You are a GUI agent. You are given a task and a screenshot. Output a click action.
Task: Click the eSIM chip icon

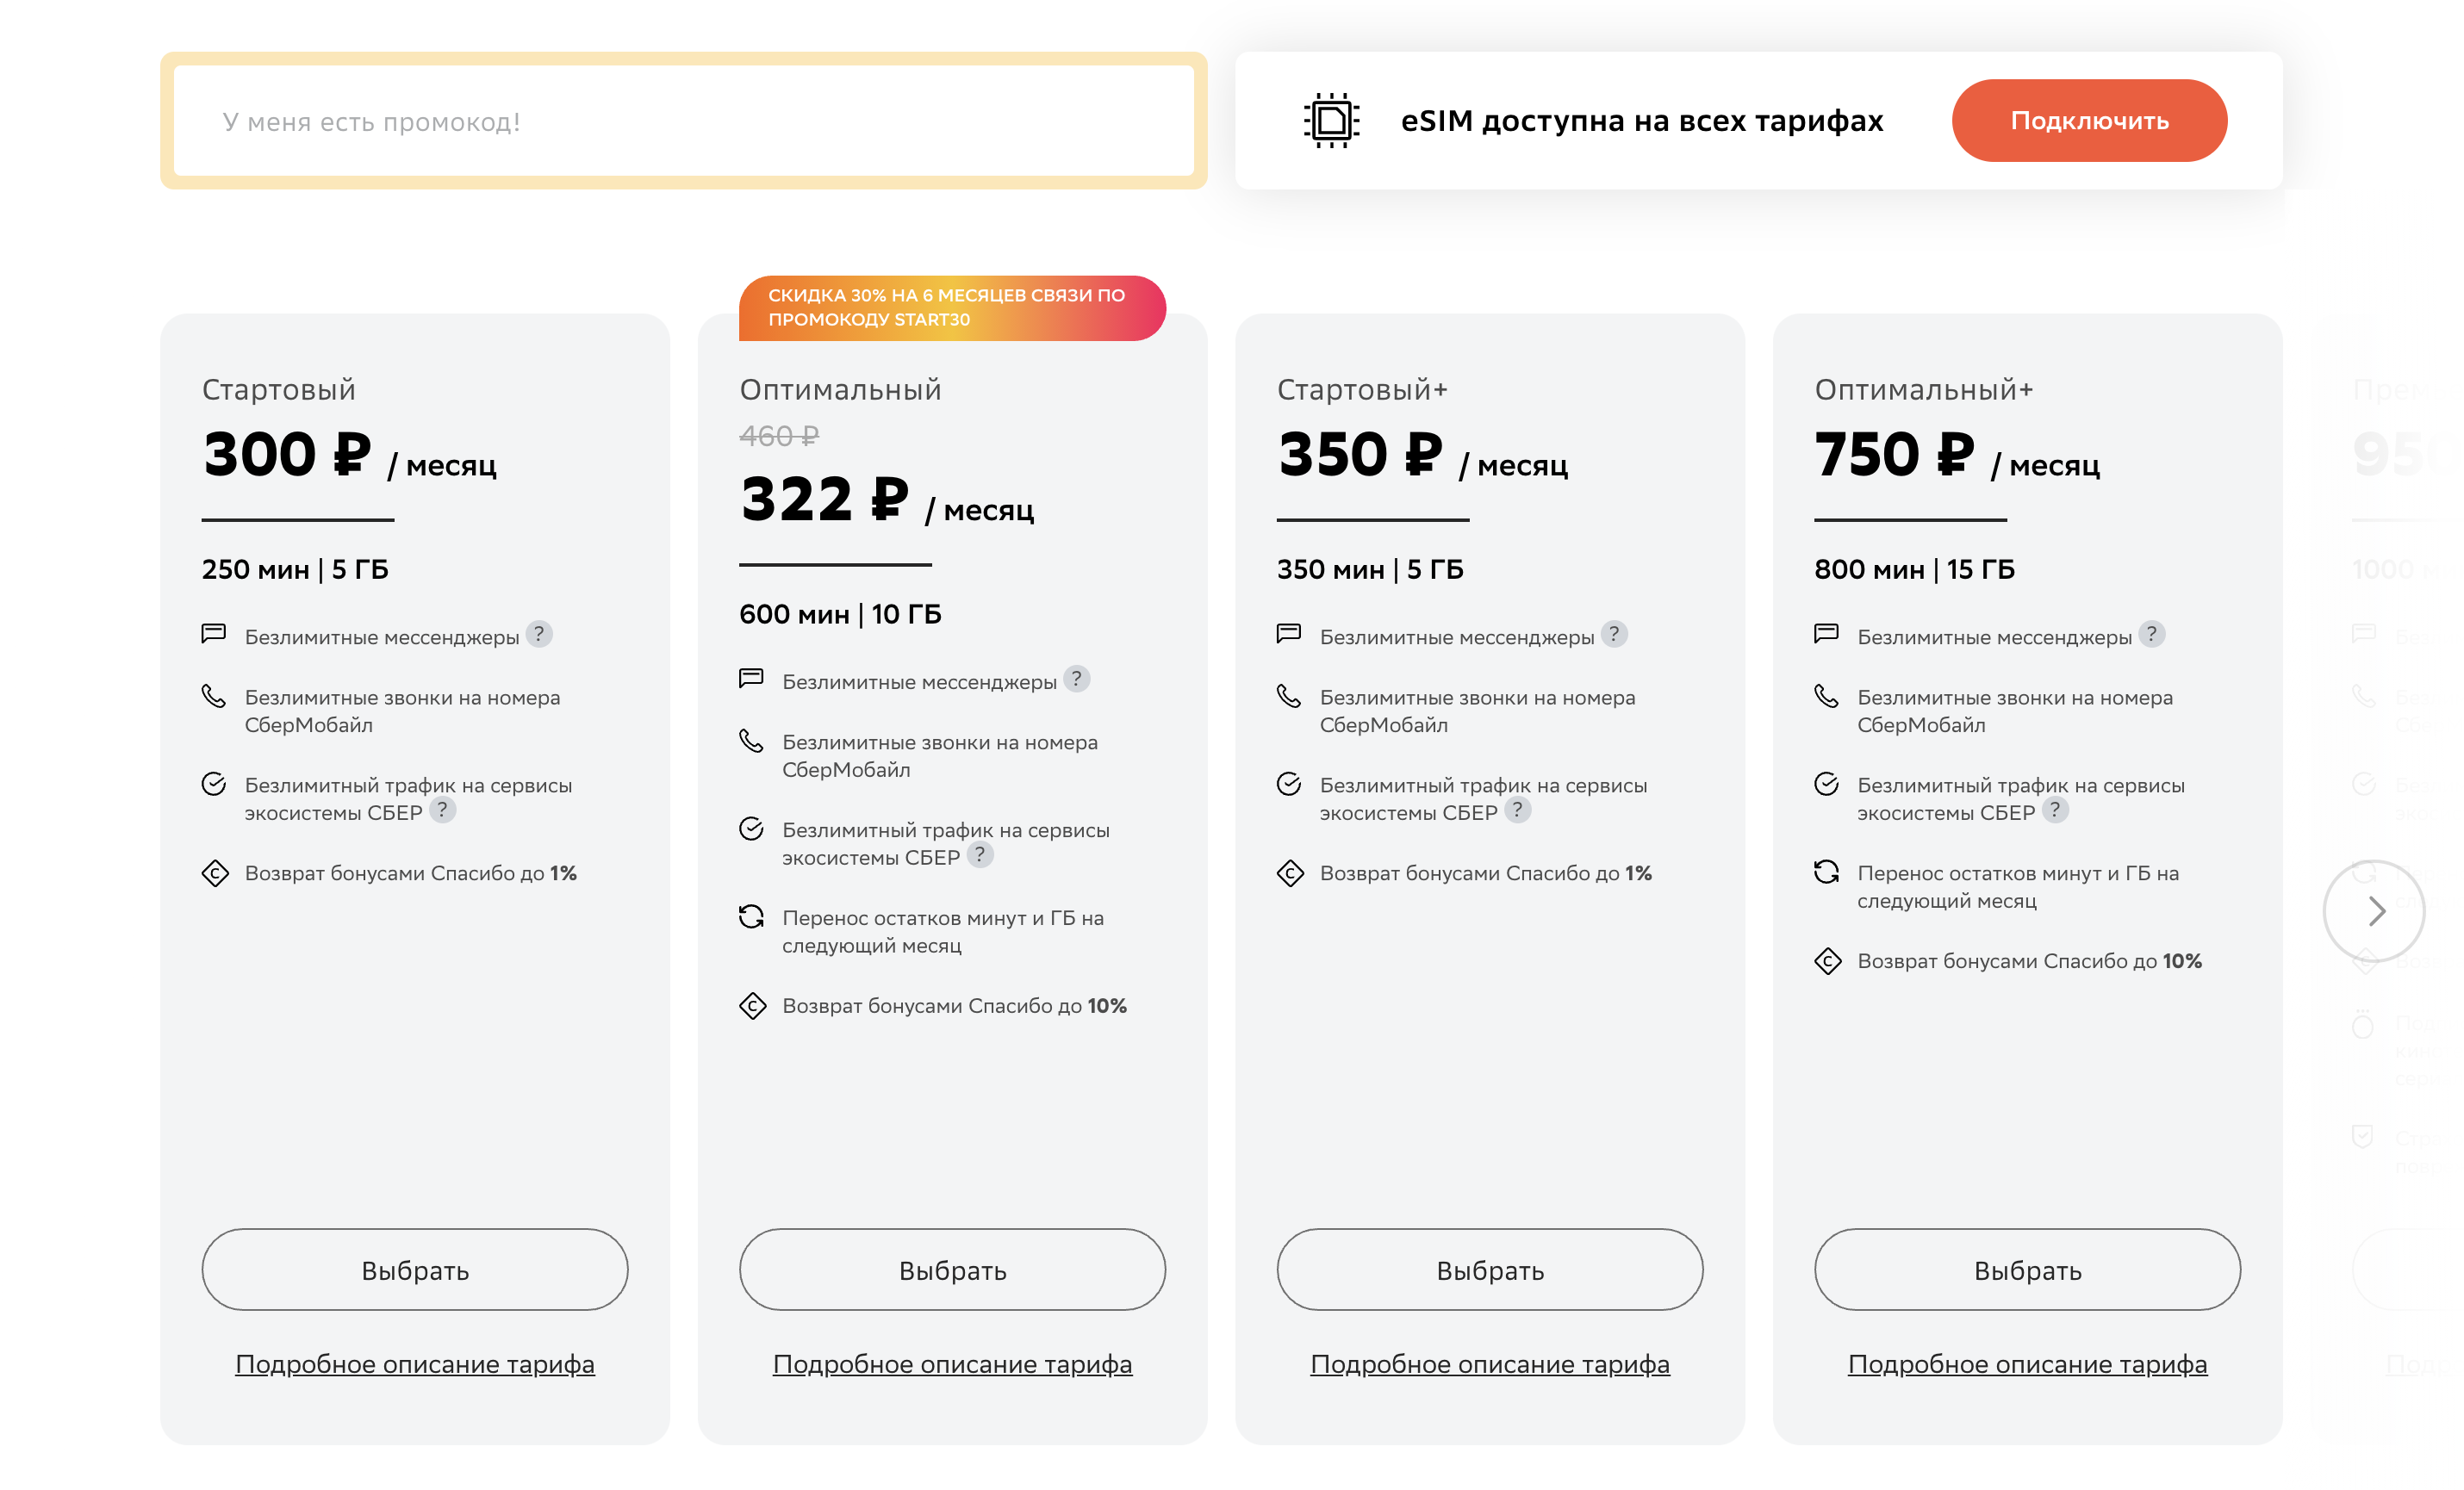1334,120
